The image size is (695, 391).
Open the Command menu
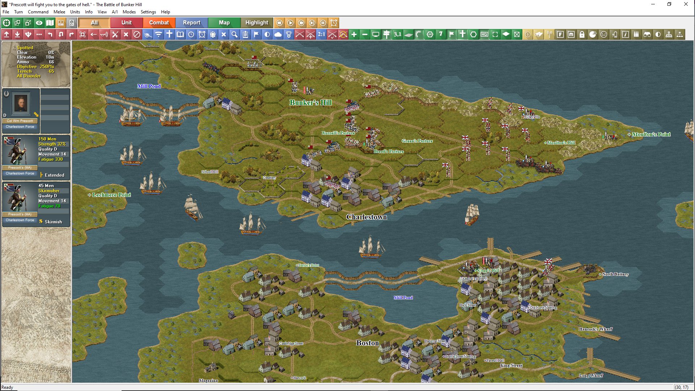[38, 12]
